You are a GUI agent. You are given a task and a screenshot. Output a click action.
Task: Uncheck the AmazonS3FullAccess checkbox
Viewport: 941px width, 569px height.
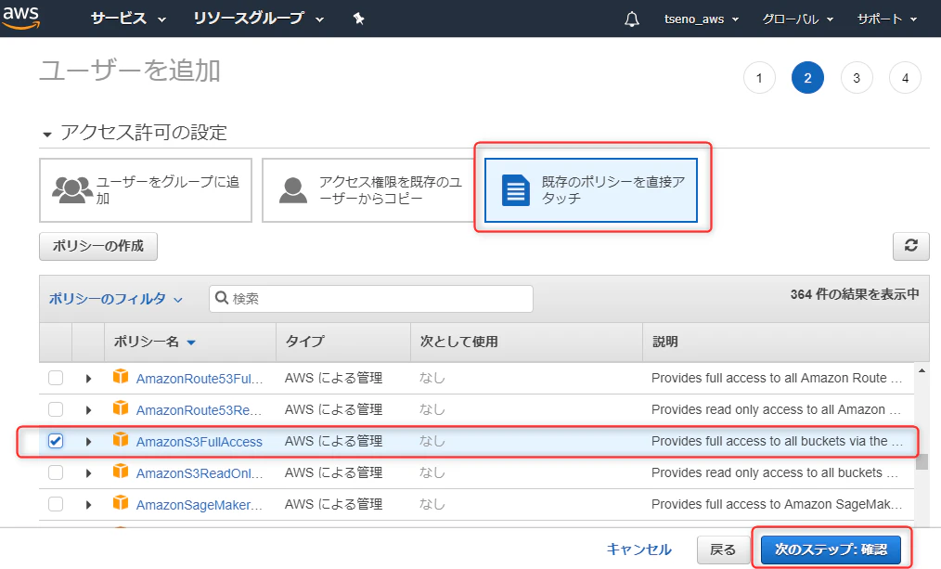[55, 441]
